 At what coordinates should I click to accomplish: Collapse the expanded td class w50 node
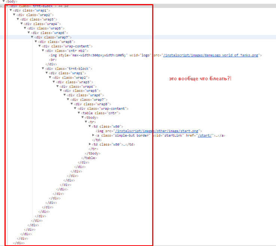point(90,126)
